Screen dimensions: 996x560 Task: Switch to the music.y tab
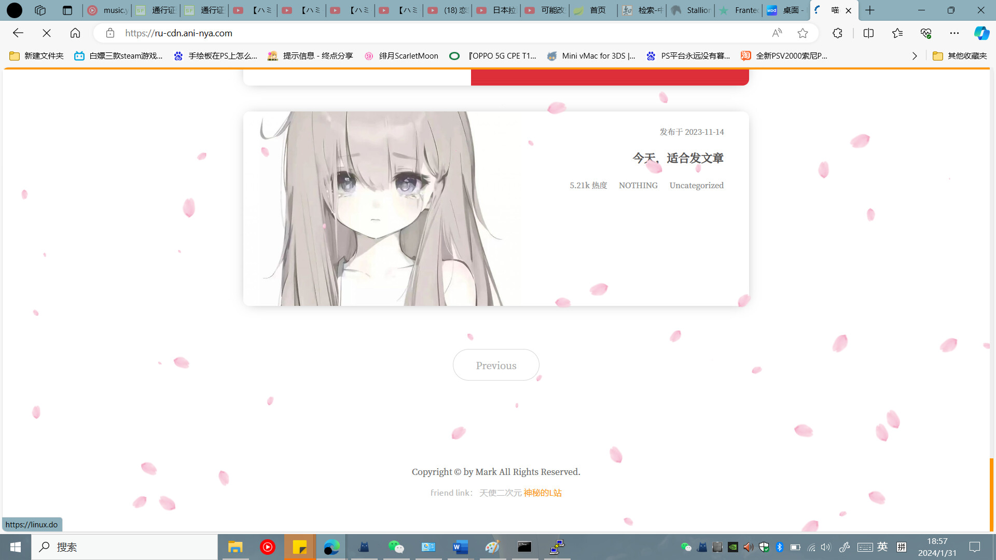(x=107, y=10)
